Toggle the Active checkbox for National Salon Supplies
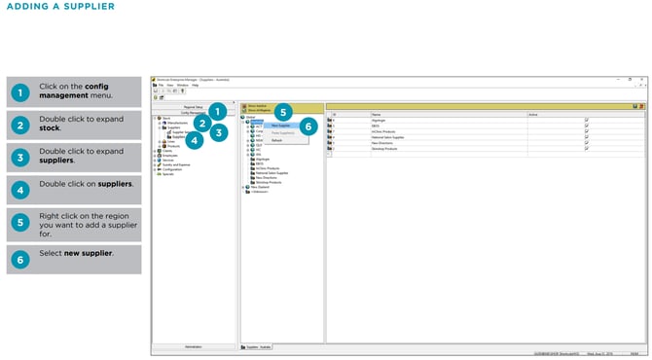This screenshot has width=652, height=360. click(586, 137)
